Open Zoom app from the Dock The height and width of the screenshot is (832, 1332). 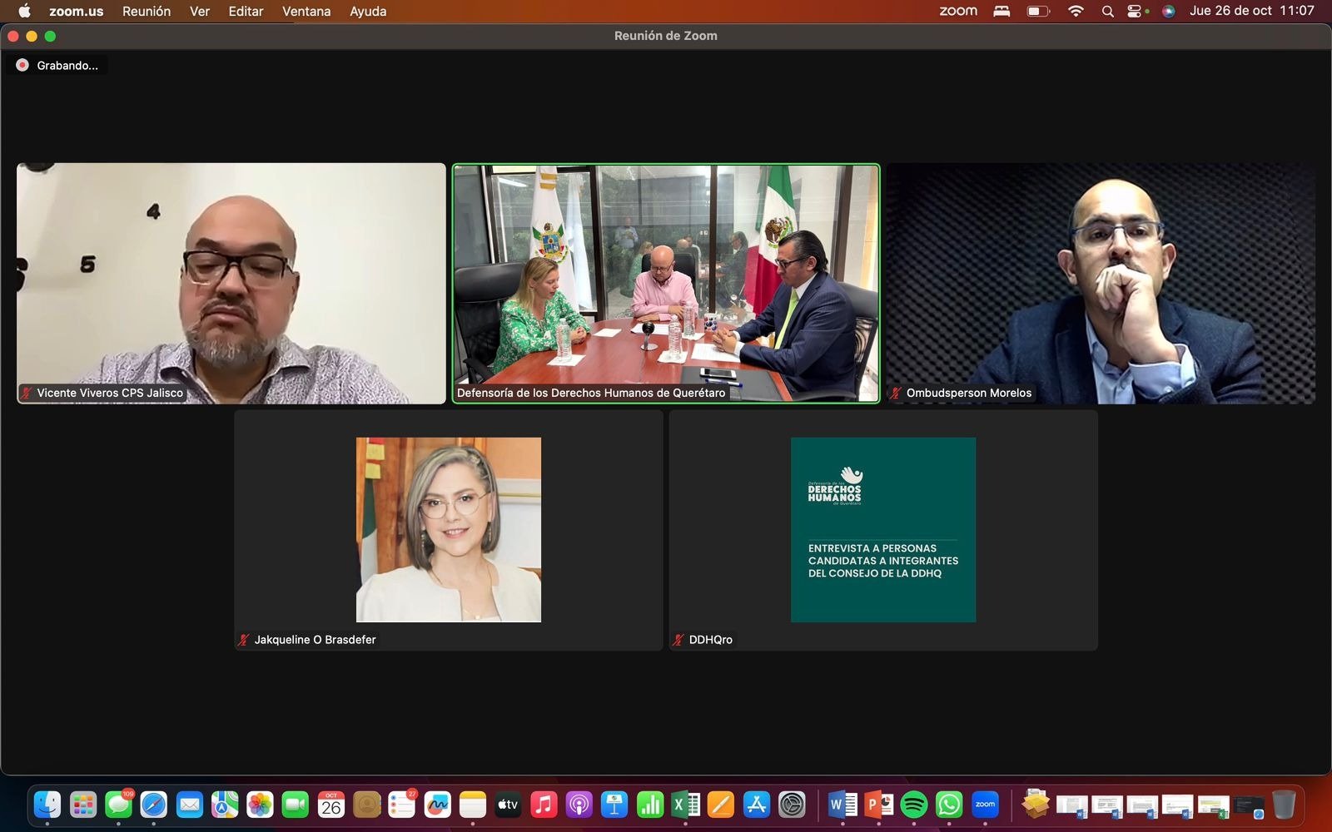pyautogui.click(x=985, y=805)
